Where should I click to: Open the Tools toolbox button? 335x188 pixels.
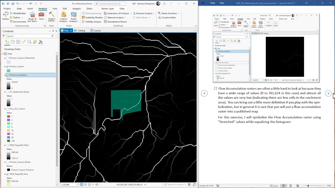click(x=41, y=16)
